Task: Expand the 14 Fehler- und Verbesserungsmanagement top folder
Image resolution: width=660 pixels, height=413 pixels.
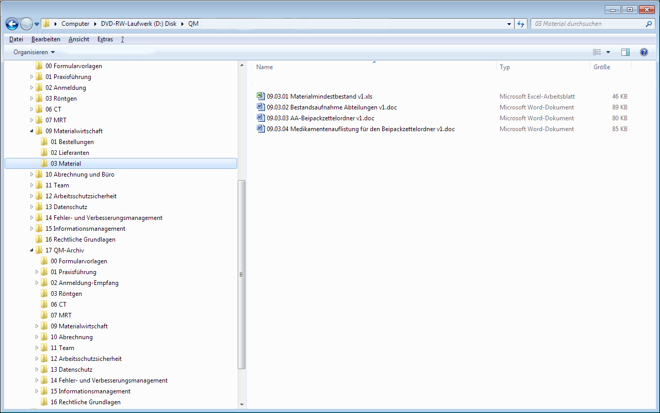Action: [x=31, y=218]
